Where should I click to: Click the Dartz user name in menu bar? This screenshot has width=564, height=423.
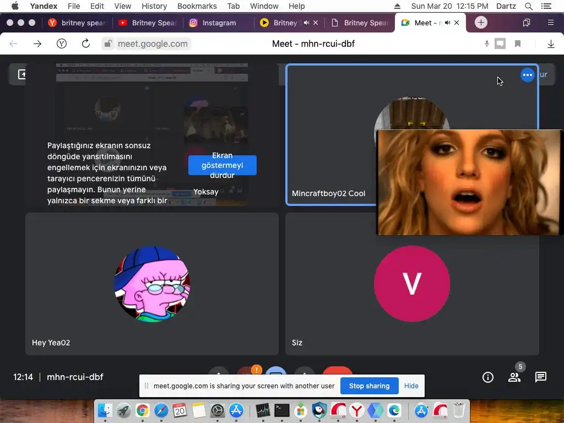[x=506, y=6]
